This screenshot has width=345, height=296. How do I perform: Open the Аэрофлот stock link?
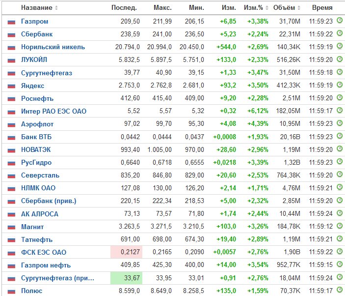[37, 124]
